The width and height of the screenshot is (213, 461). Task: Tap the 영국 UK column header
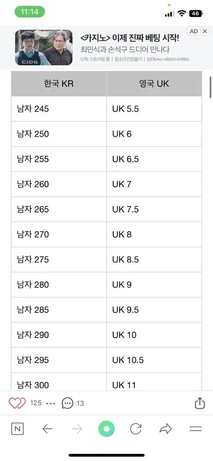coord(154,83)
